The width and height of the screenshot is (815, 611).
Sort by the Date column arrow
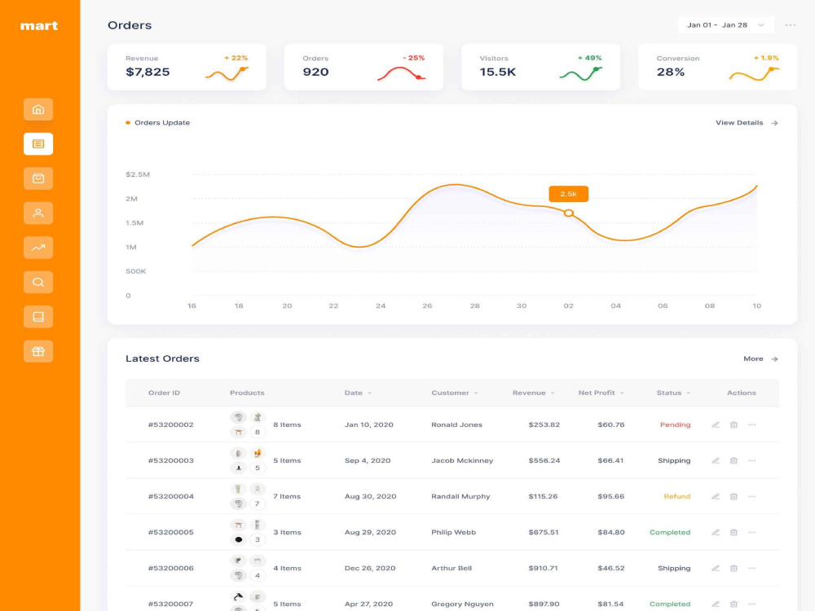(x=369, y=393)
